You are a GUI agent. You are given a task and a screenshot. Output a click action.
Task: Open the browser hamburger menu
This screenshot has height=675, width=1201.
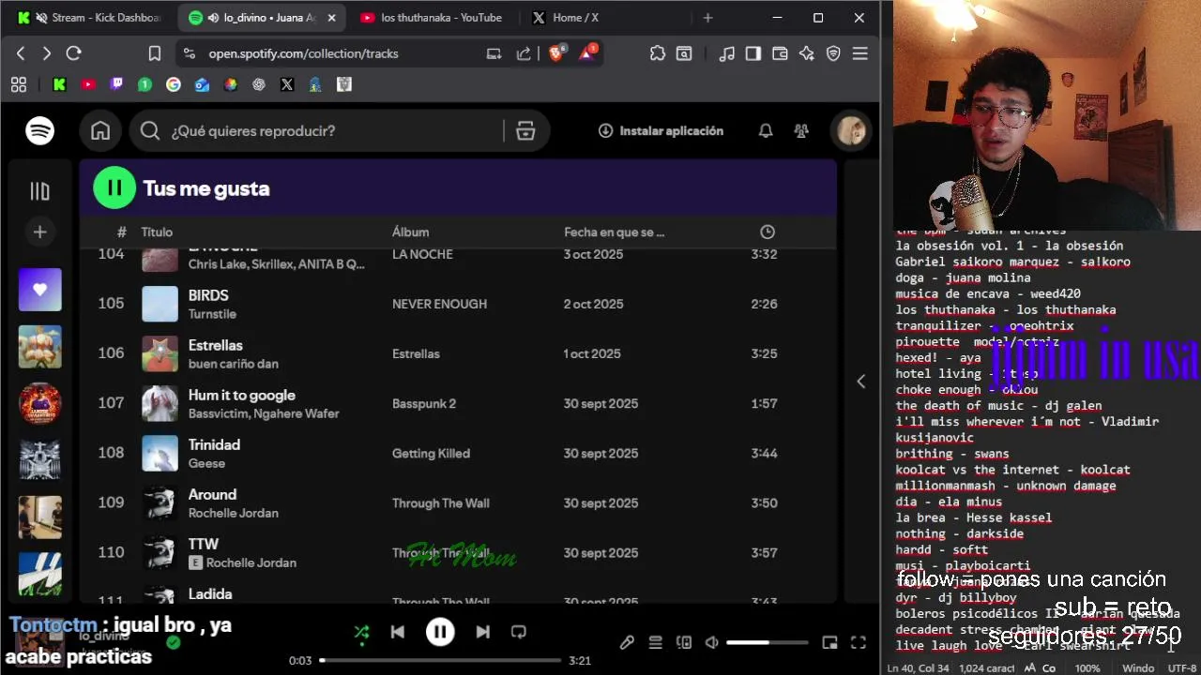pos(859,53)
